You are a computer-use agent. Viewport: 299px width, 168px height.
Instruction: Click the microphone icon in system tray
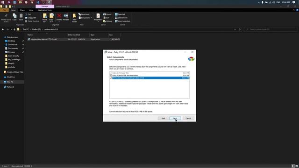263,2
